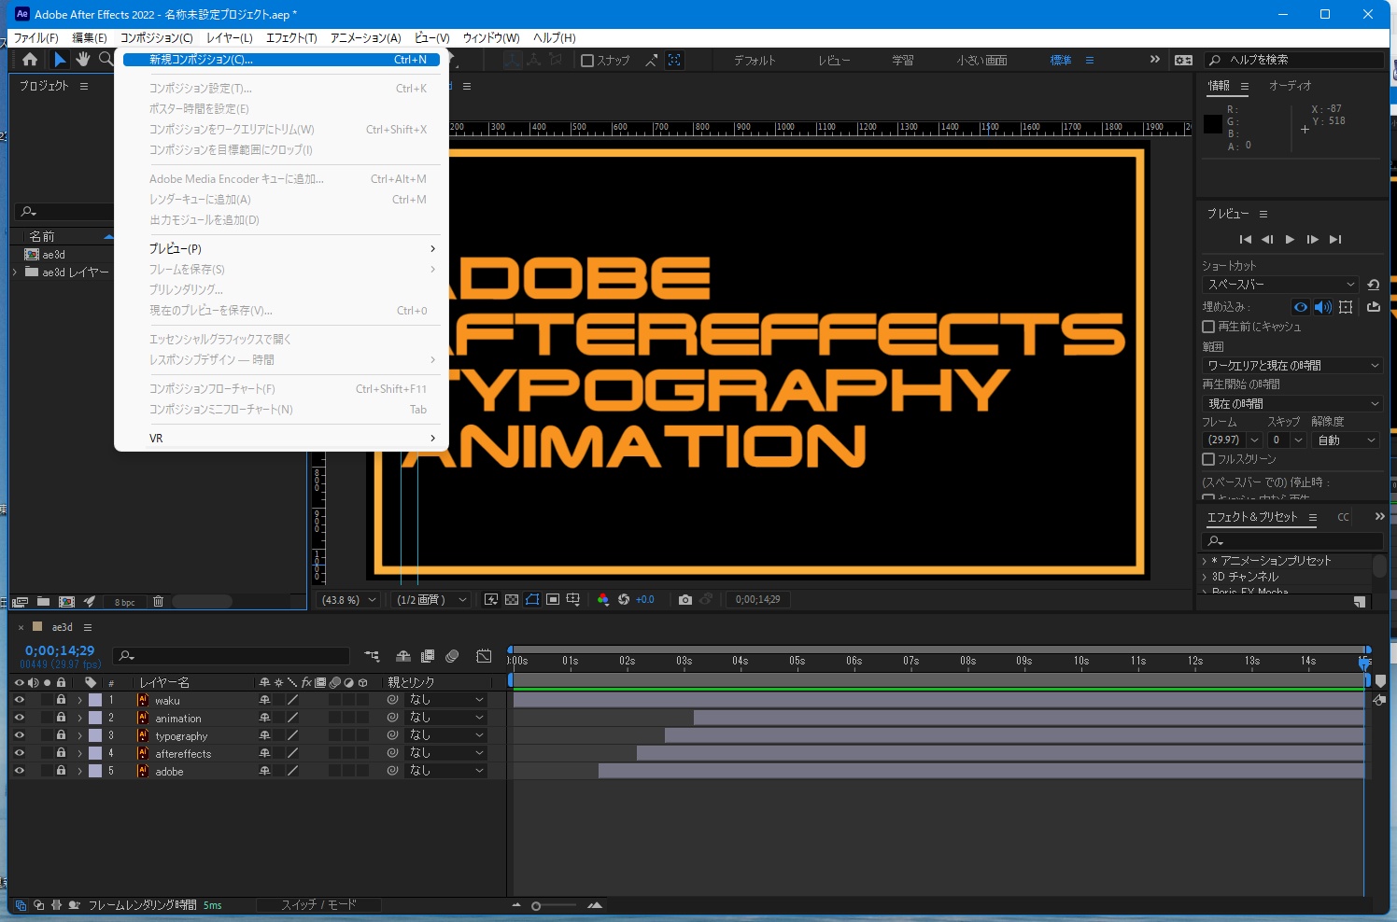The height and width of the screenshot is (922, 1397).
Task: Delete selected project item with trash icon
Action: click(x=158, y=602)
